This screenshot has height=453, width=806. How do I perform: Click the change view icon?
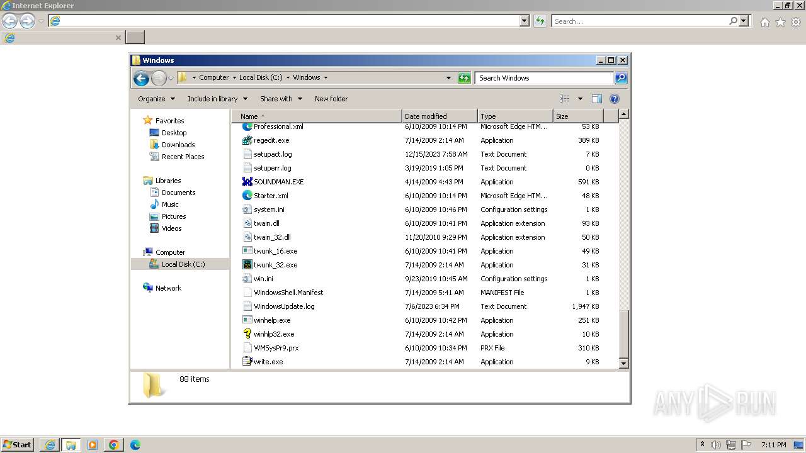pos(565,99)
